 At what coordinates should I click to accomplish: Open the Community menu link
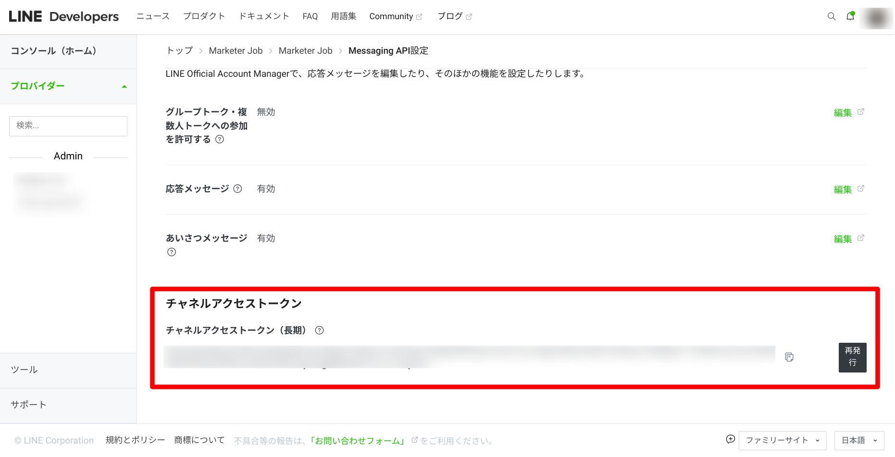[x=391, y=16]
